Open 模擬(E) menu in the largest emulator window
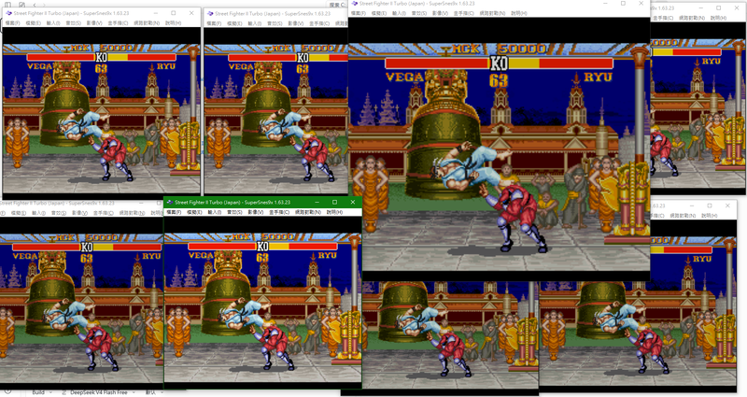This screenshot has height=397, width=747. [379, 13]
